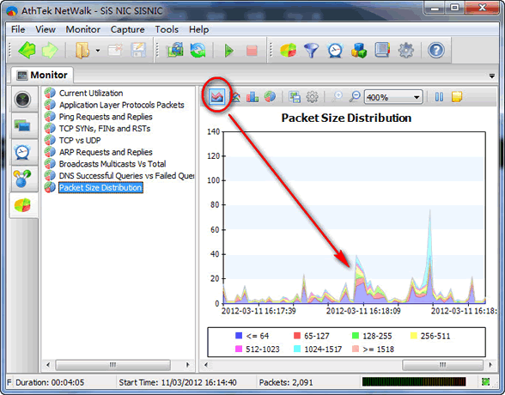The height and width of the screenshot is (395, 505).
Task: Expand the folder icon's dropdown arrow
Action: click(x=98, y=51)
